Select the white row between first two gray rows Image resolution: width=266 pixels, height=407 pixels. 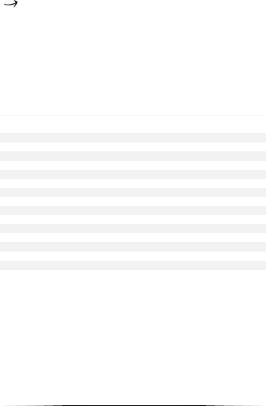133,147
